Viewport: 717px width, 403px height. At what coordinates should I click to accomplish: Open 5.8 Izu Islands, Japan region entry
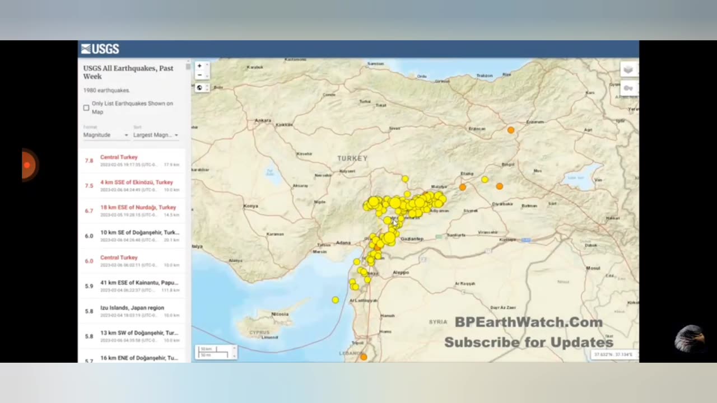click(x=132, y=311)
